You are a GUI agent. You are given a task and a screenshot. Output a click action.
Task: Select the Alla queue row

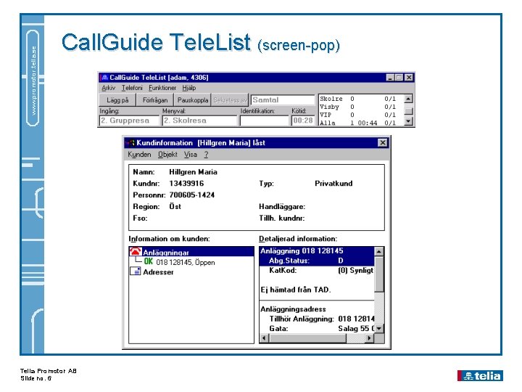point(361,123)
